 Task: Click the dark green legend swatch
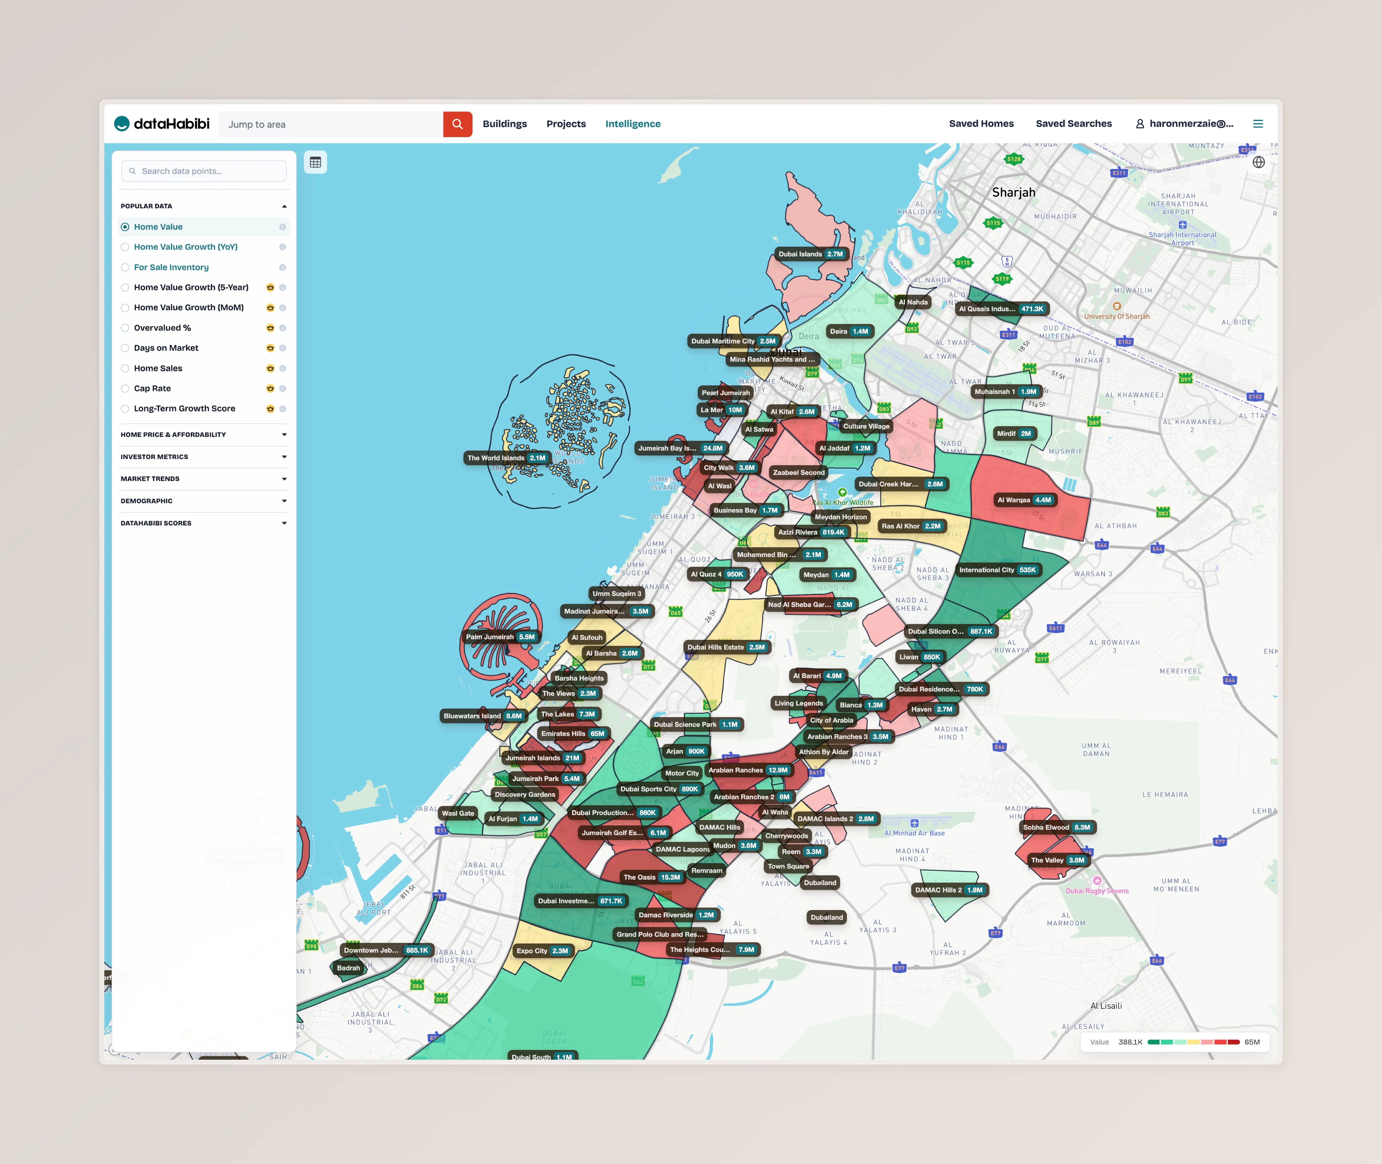1154,1043
